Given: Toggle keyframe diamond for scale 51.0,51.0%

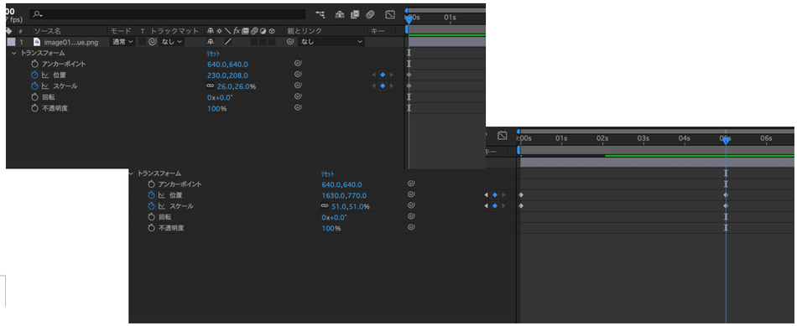Looking at the screenshot, I should [495, 205].
